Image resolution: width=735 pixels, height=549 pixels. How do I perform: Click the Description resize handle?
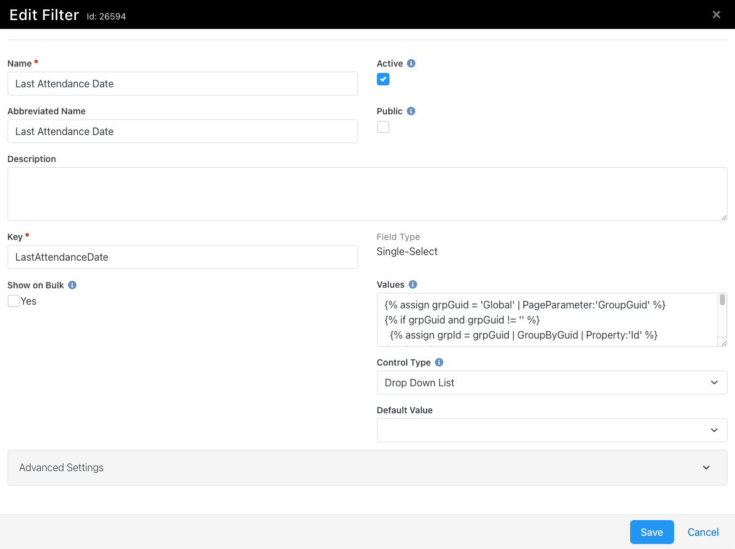[x=723, y=217]
